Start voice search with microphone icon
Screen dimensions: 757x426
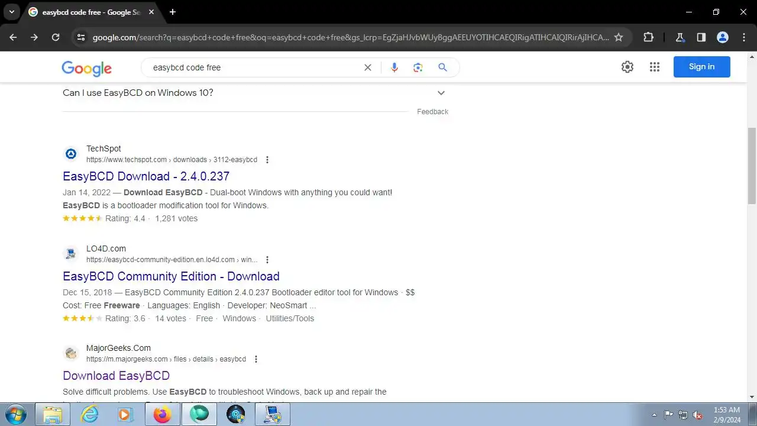click(394, 67)
